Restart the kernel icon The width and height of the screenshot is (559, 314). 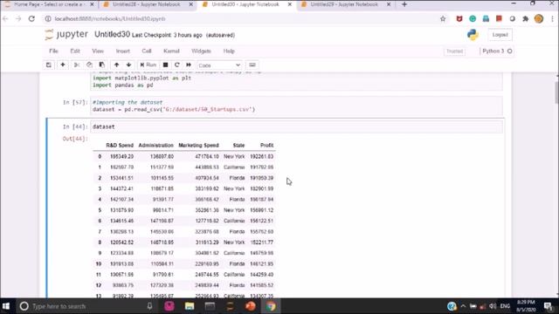click(x=176, y=65)
